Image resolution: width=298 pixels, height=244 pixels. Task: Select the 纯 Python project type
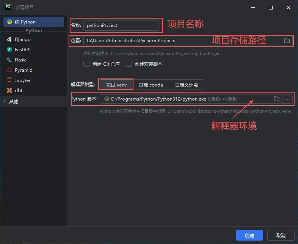click(x=34, y=22)
